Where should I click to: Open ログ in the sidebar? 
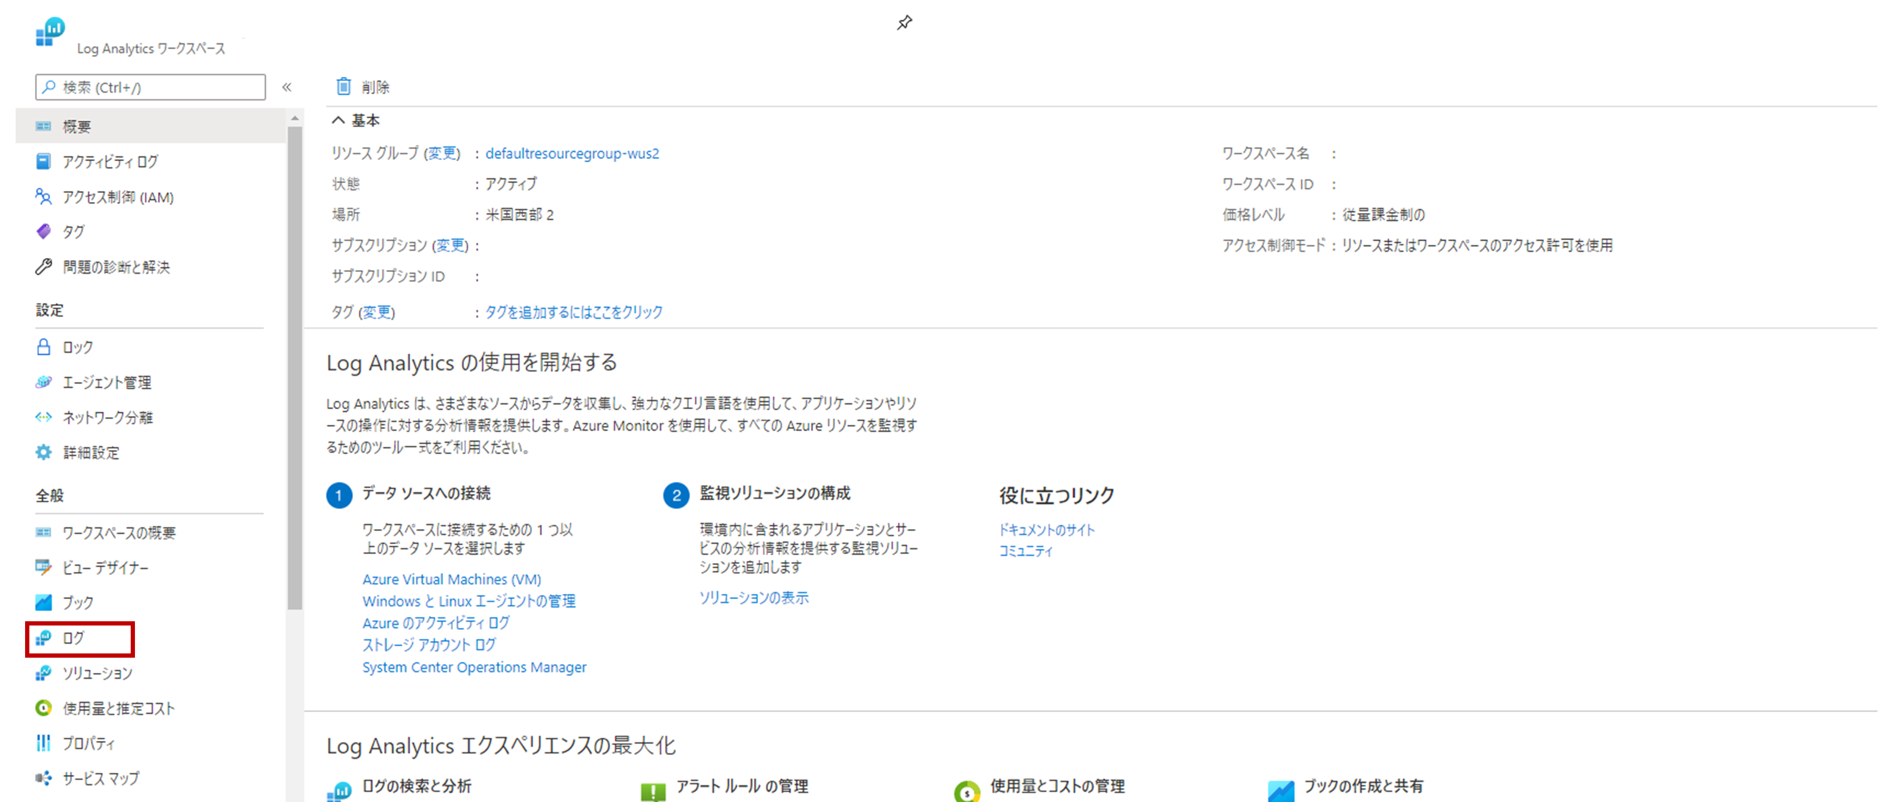click(73, 638)
